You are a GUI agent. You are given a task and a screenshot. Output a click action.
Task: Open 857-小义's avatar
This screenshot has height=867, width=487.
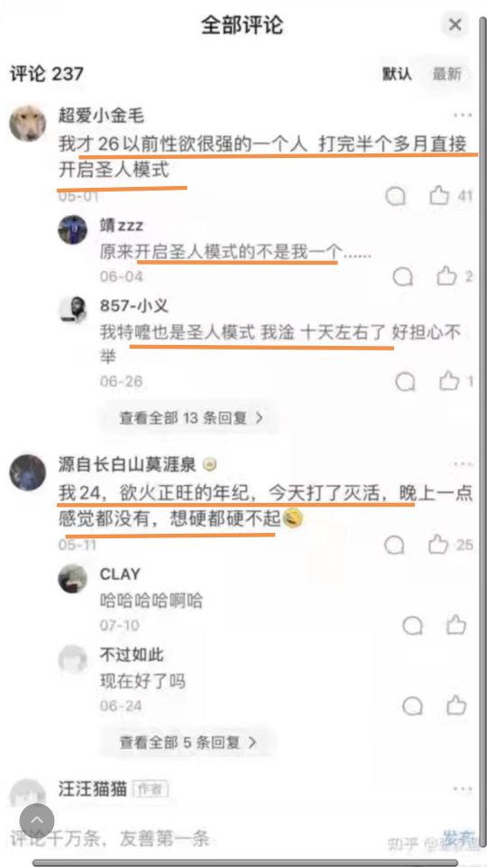point(73,310)
